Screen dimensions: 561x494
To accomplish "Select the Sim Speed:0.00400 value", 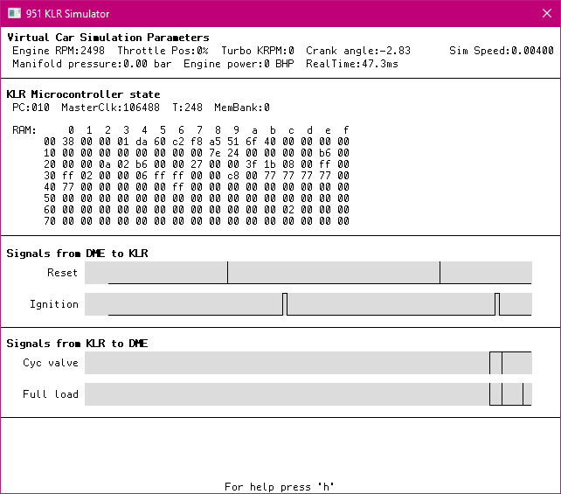I will pyautogui.click(x=502, y=51).
